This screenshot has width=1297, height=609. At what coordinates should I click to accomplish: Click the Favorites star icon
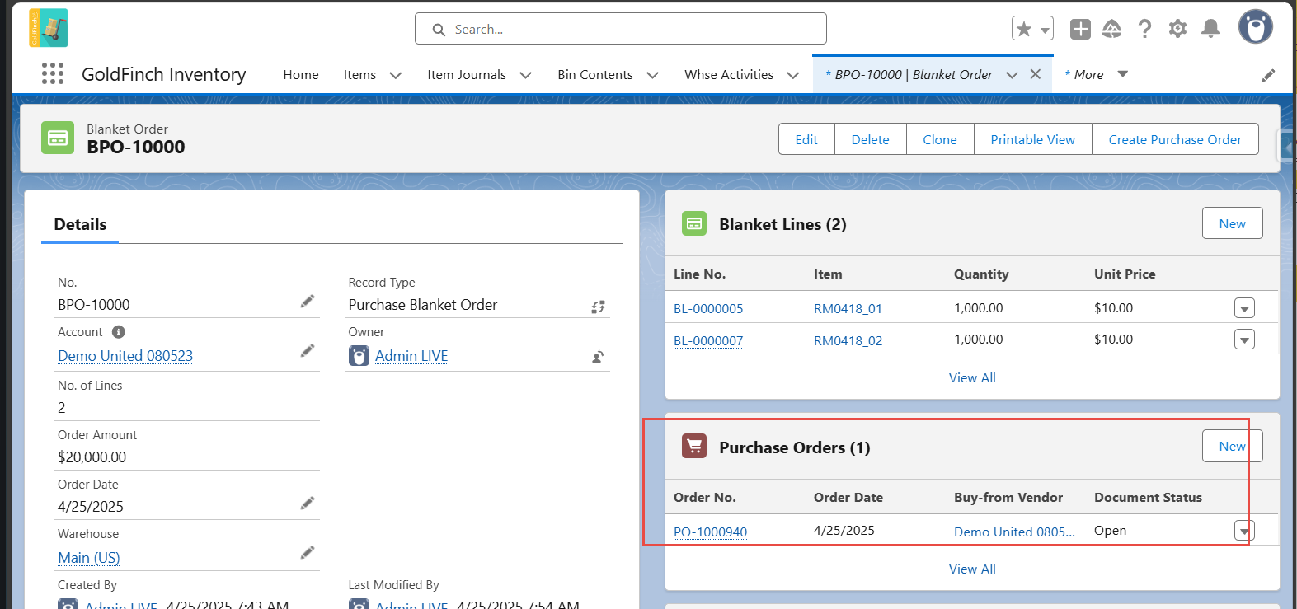tap(1024, 29)
